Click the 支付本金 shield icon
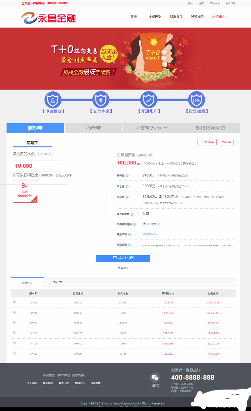Image resolution: width=251 pixels, height=411 pixels. point(101,99)
